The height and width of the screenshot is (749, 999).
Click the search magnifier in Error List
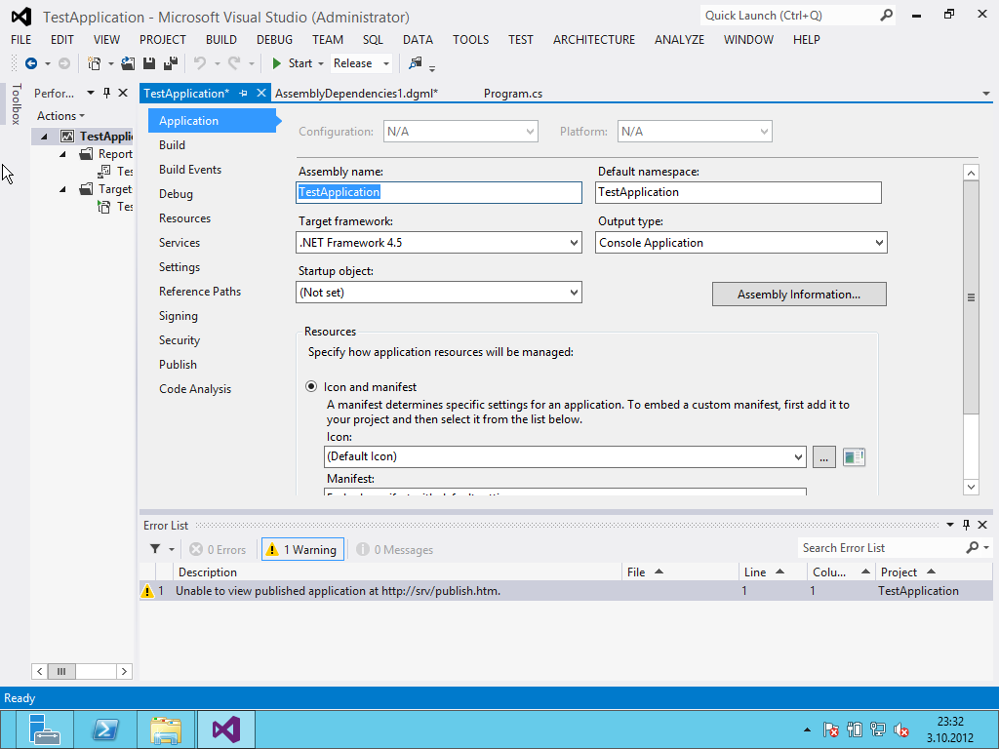973,548
